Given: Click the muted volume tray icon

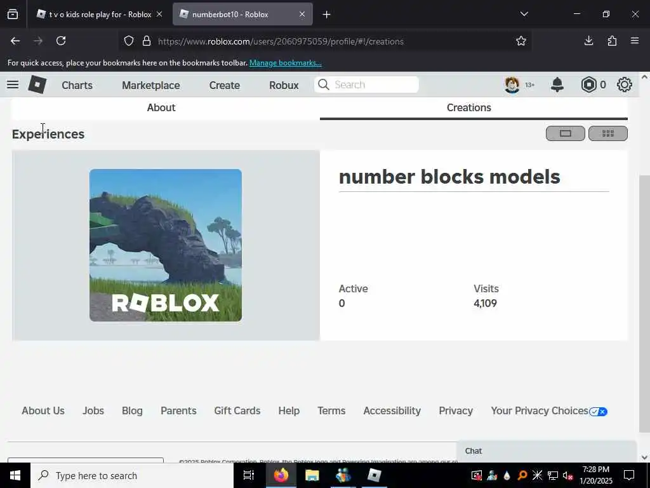Looking at the screenshot, I should (567, 475).
